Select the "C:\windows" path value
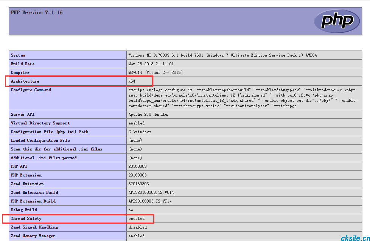This screenshot has height=241, width=370. point(140,132)
